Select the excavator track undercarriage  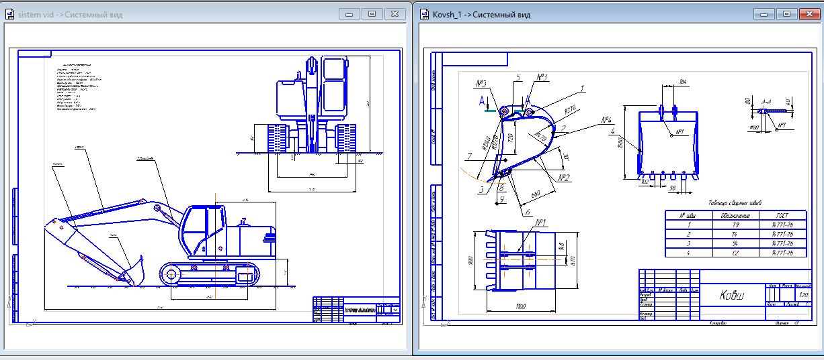[x=210, y=274]
